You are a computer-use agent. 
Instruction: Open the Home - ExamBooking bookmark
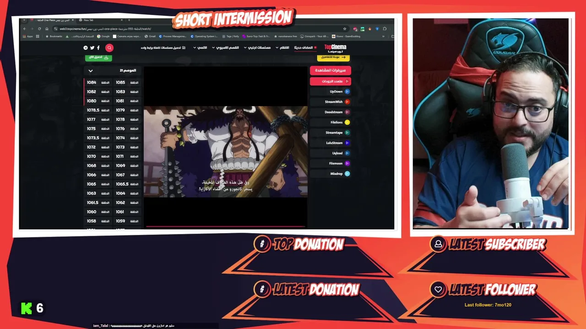click(347, 36)
